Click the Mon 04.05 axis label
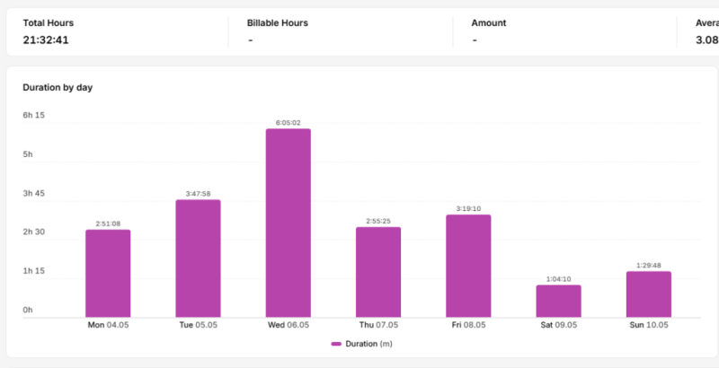 (x=108, y=325)
